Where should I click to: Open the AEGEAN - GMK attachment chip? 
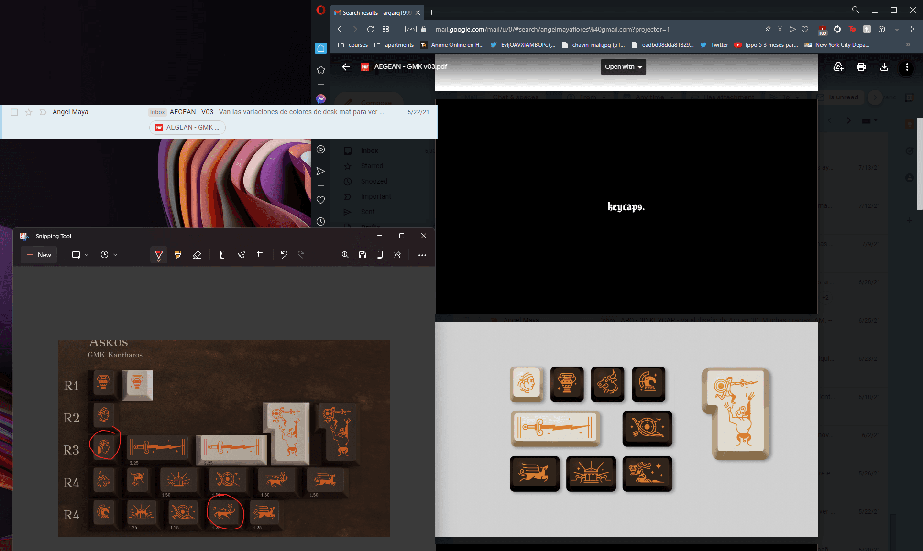pyautogui.click(x=187, y=127)
